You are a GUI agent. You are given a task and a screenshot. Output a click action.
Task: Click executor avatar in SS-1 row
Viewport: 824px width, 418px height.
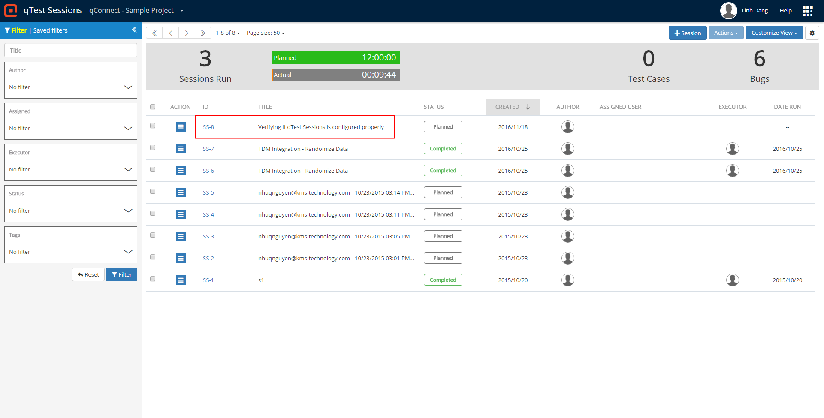(733, 280)
